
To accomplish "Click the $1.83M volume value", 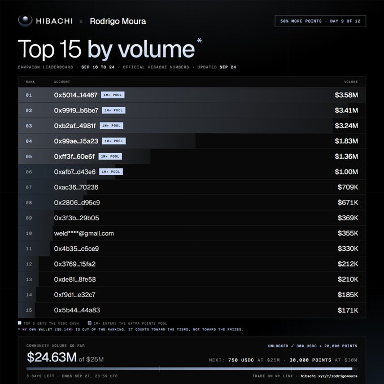I will (x=346, y=141).
